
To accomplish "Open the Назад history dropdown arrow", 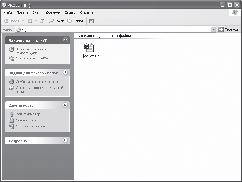I will point(23,21).
